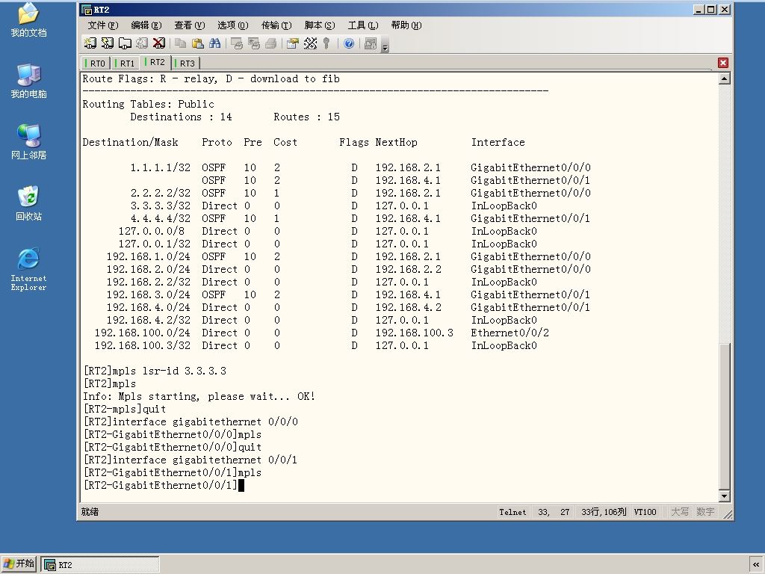Click the 192.168.100.0/24 route destination
The image size is (765, 574).
coord(143,333)
